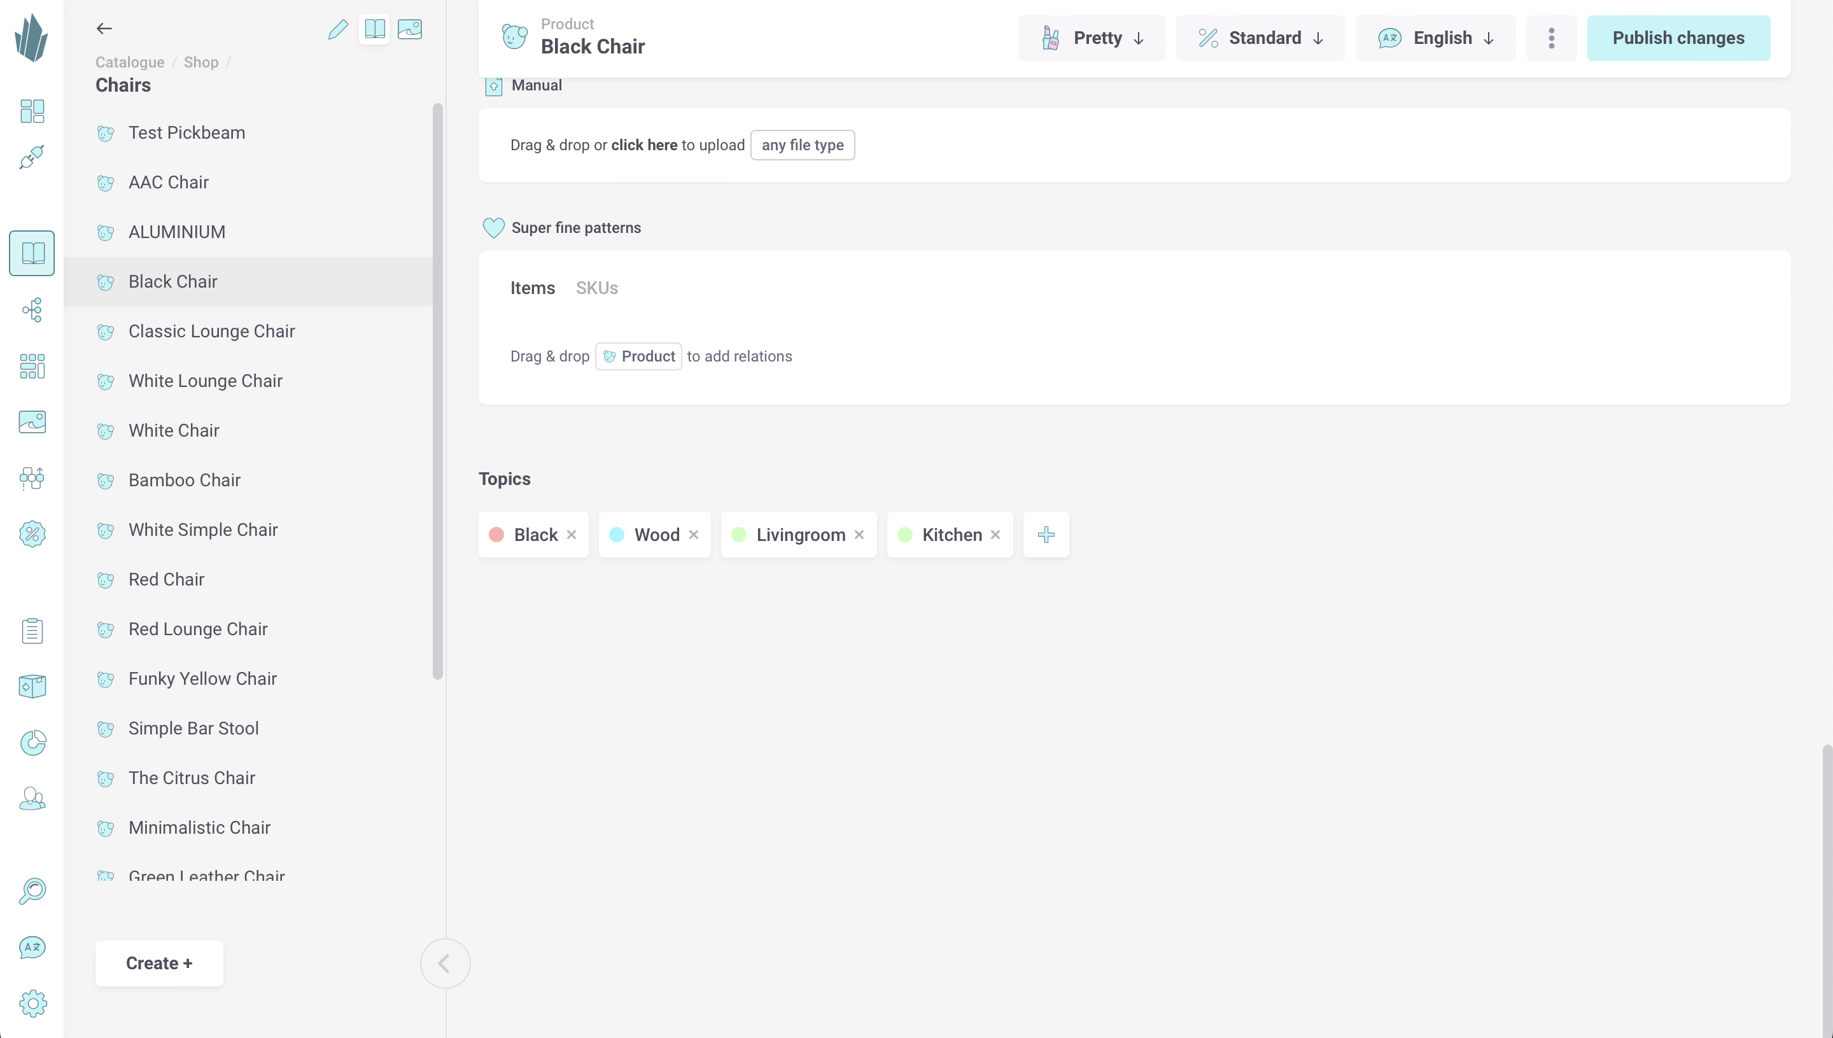Select the Items tab in Super fine patterns

click(x=533, y=287)
